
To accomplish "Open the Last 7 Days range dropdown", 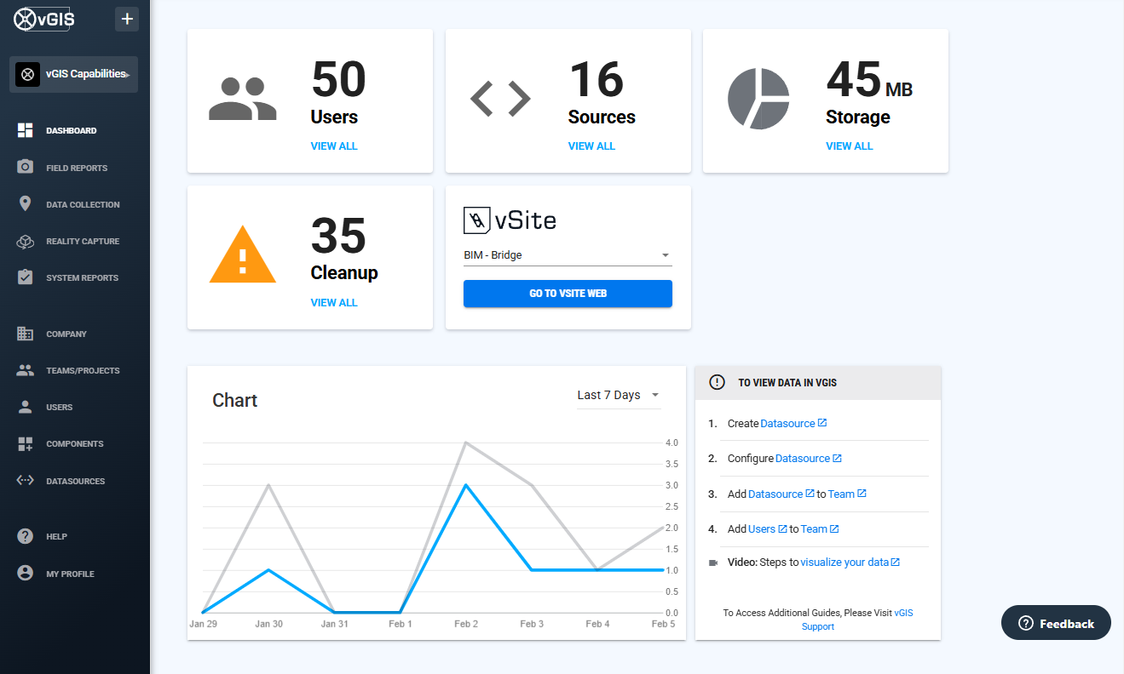I will pyautogui.click(x=619, y=395).
